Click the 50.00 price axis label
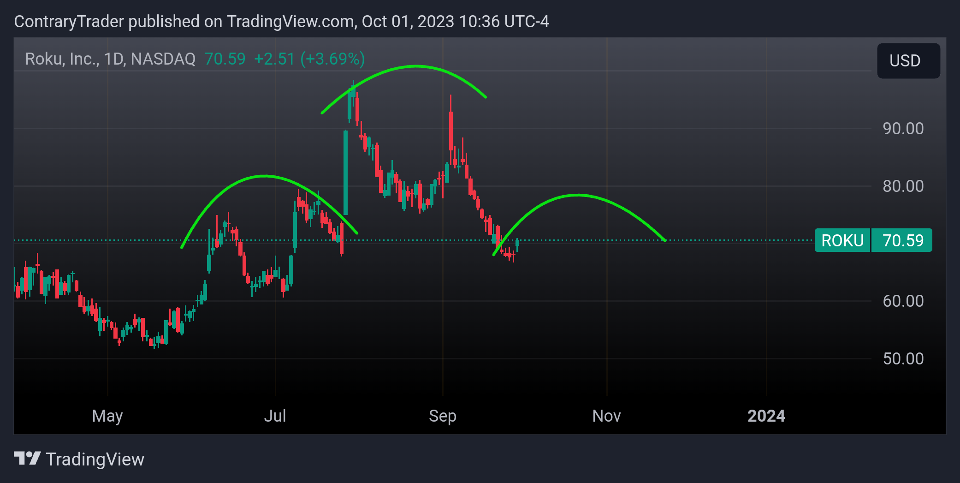Viewport: 960px width, 483px height. 903,358
